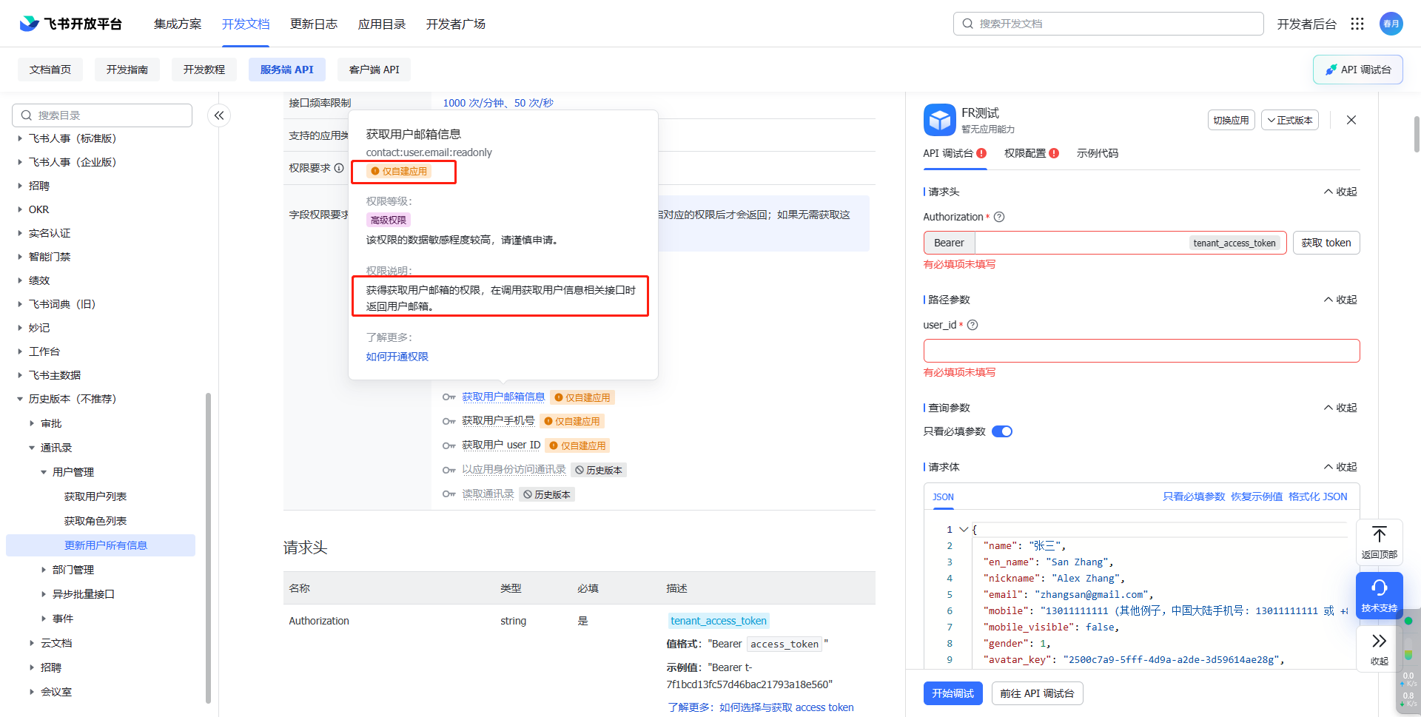1421x717 pixels.
Task: Click the 切换应用 button
Action: (1231, 120)
